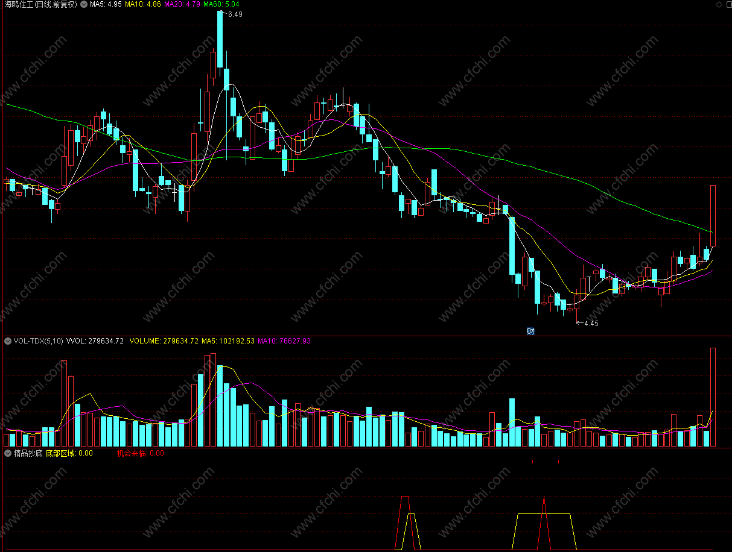
Task: Select the MA5: 4.95 price average label
Action: pyautogui.click(x=106, y=4)
